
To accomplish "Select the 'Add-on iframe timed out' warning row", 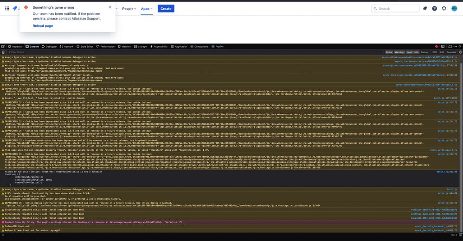I will 229,230.
